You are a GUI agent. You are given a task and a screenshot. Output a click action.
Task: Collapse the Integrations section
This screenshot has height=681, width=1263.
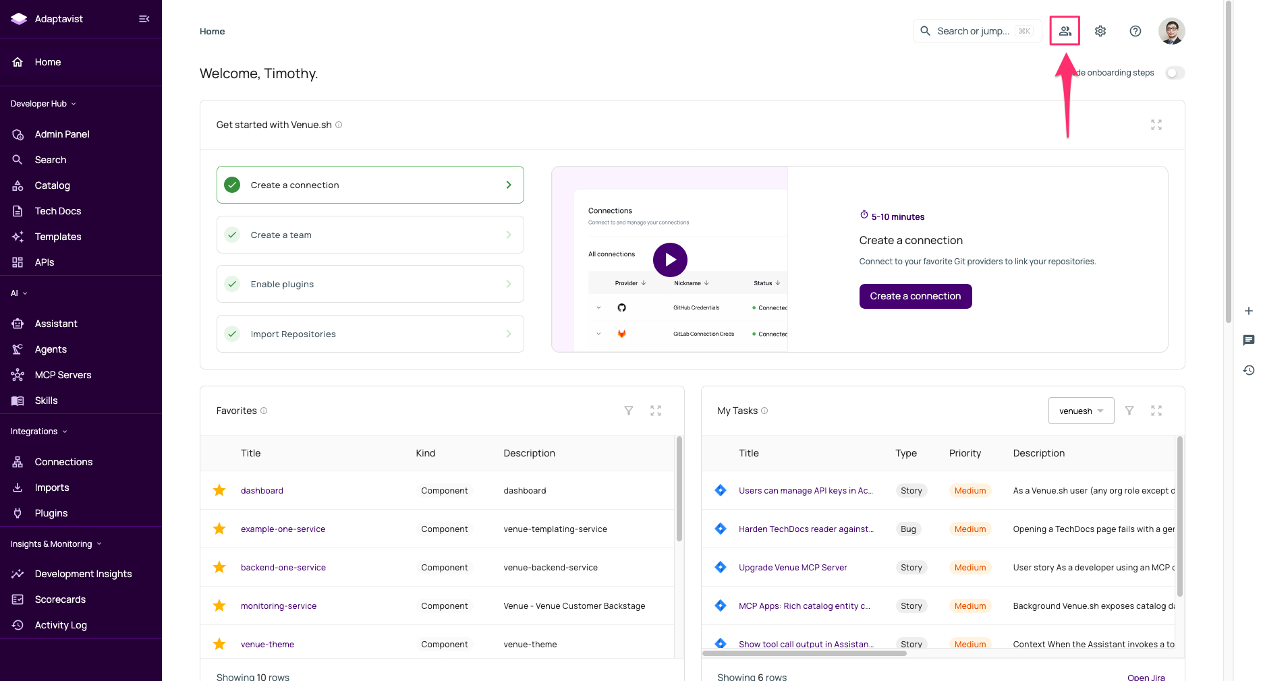39,432
